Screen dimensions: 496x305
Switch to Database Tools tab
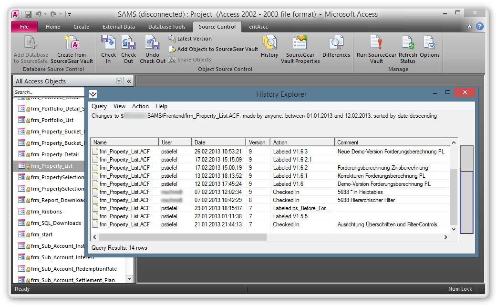click(167, 27)
